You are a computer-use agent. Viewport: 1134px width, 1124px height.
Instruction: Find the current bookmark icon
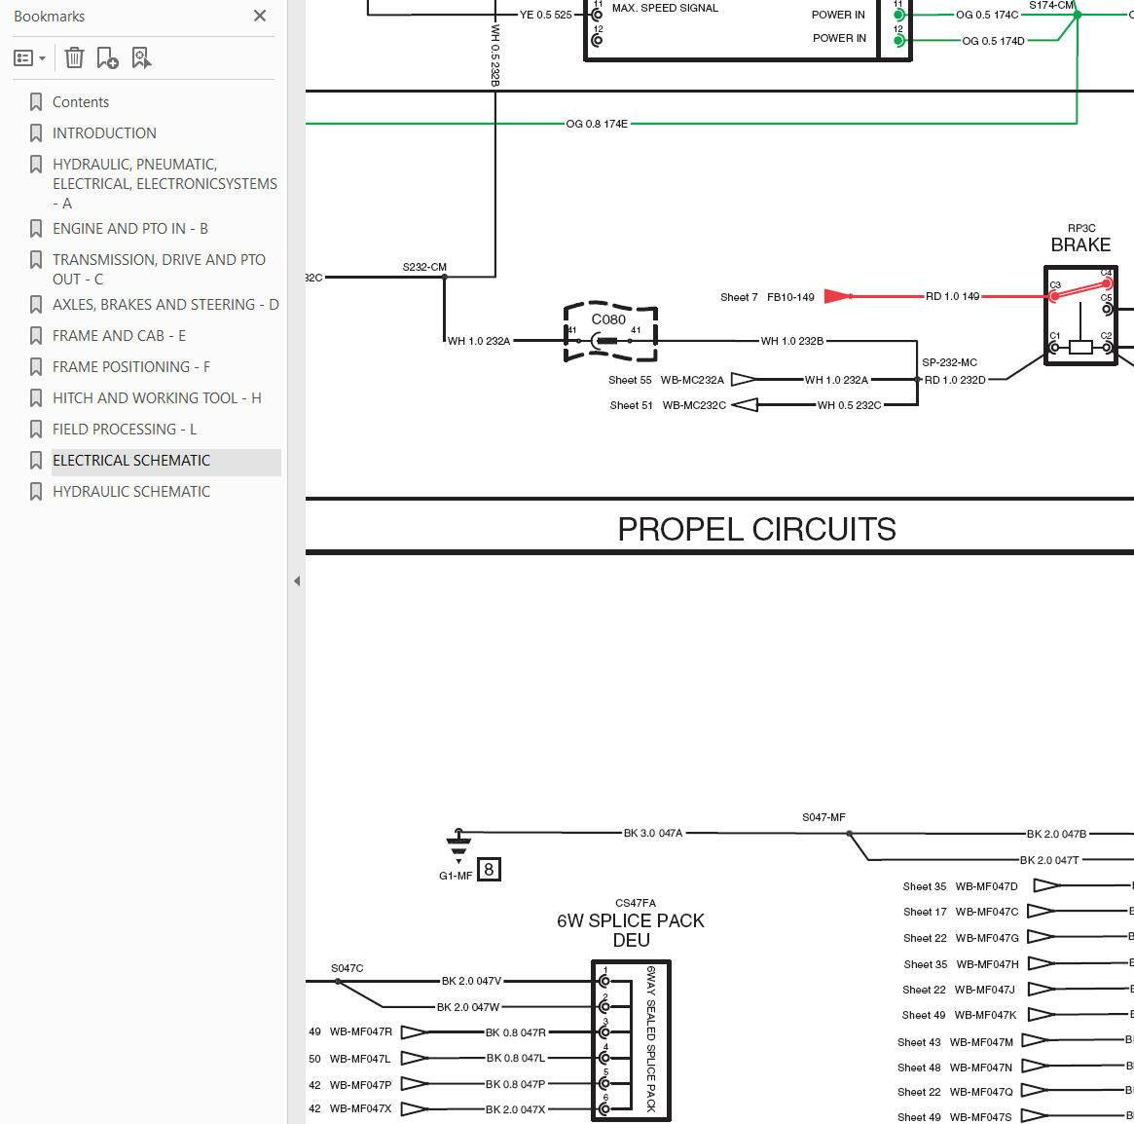[141, 57]
